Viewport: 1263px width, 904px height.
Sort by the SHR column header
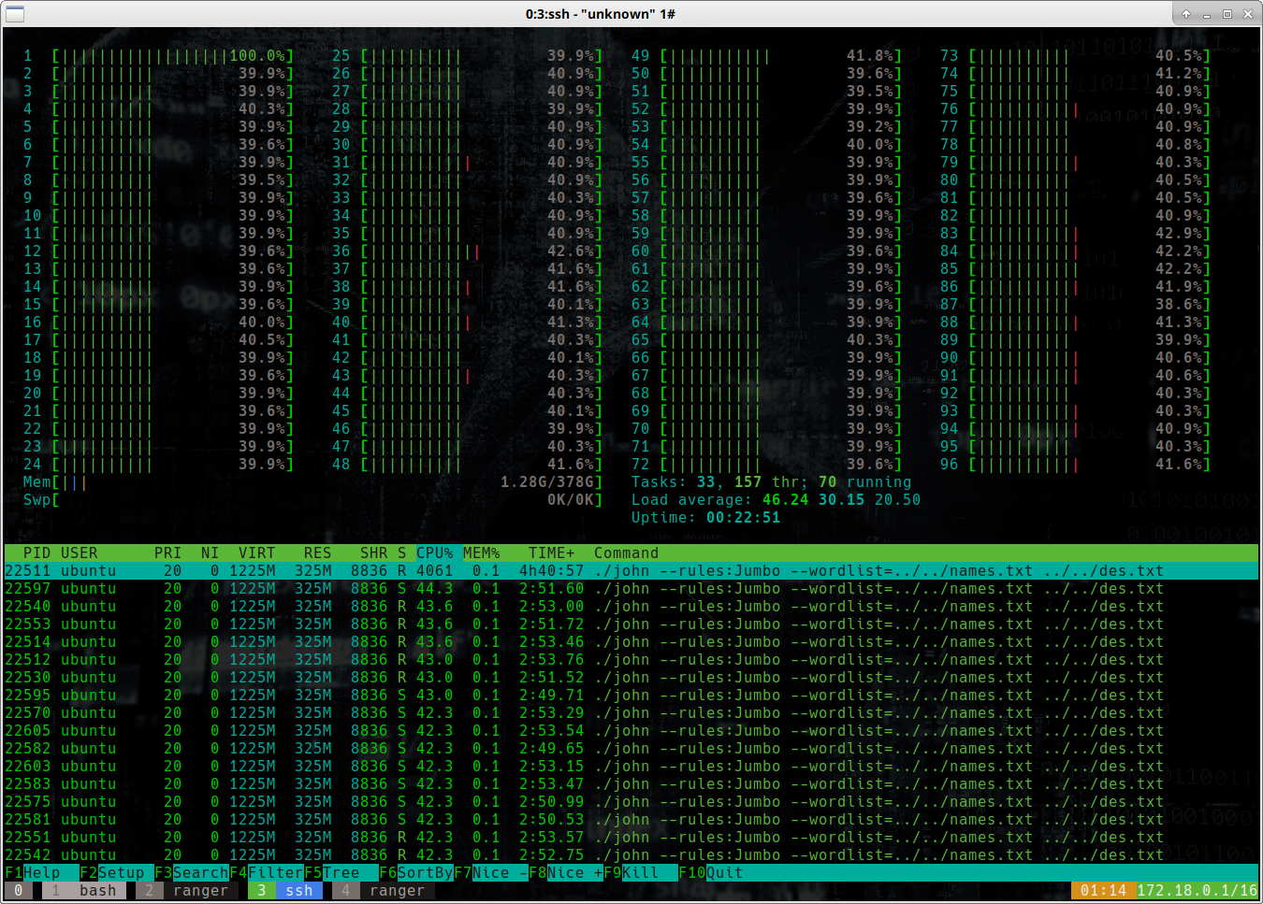tap(374, 553)
